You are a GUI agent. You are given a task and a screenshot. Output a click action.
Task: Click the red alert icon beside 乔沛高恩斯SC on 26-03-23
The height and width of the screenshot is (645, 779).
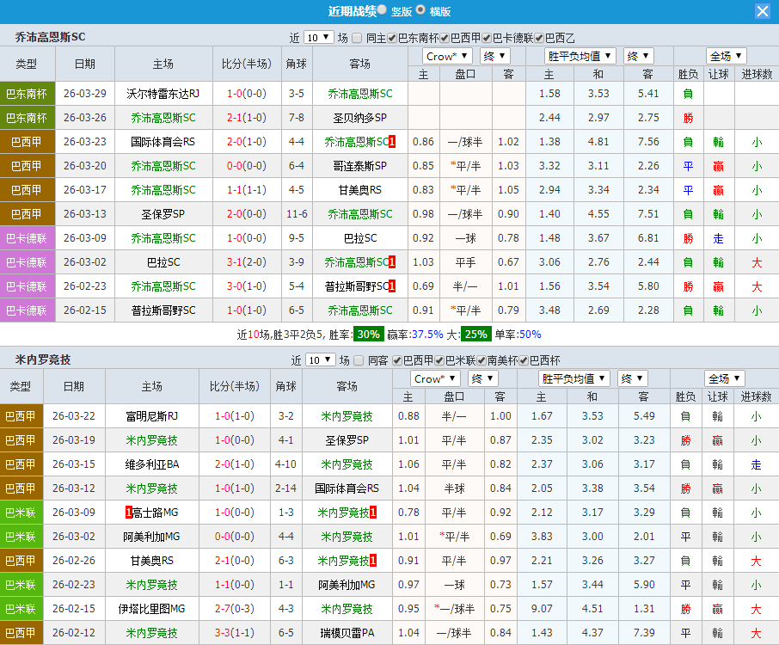point(389,142)
